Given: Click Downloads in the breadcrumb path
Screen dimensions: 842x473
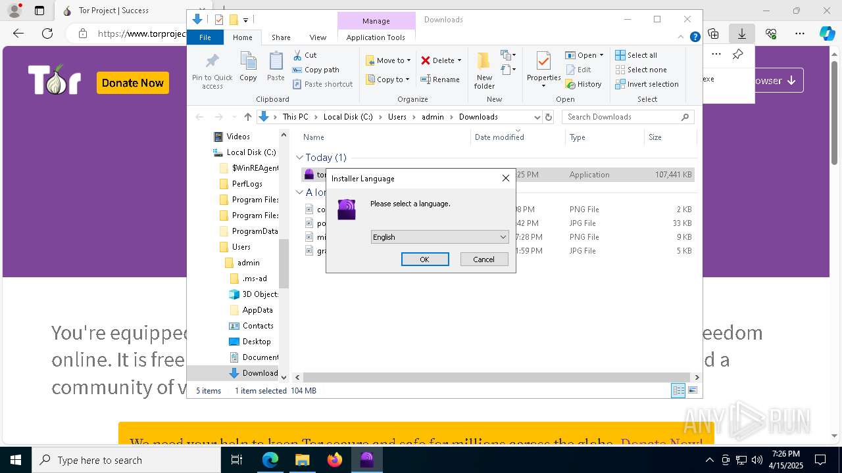Looking at the screenshot, I should click(478, 117).
